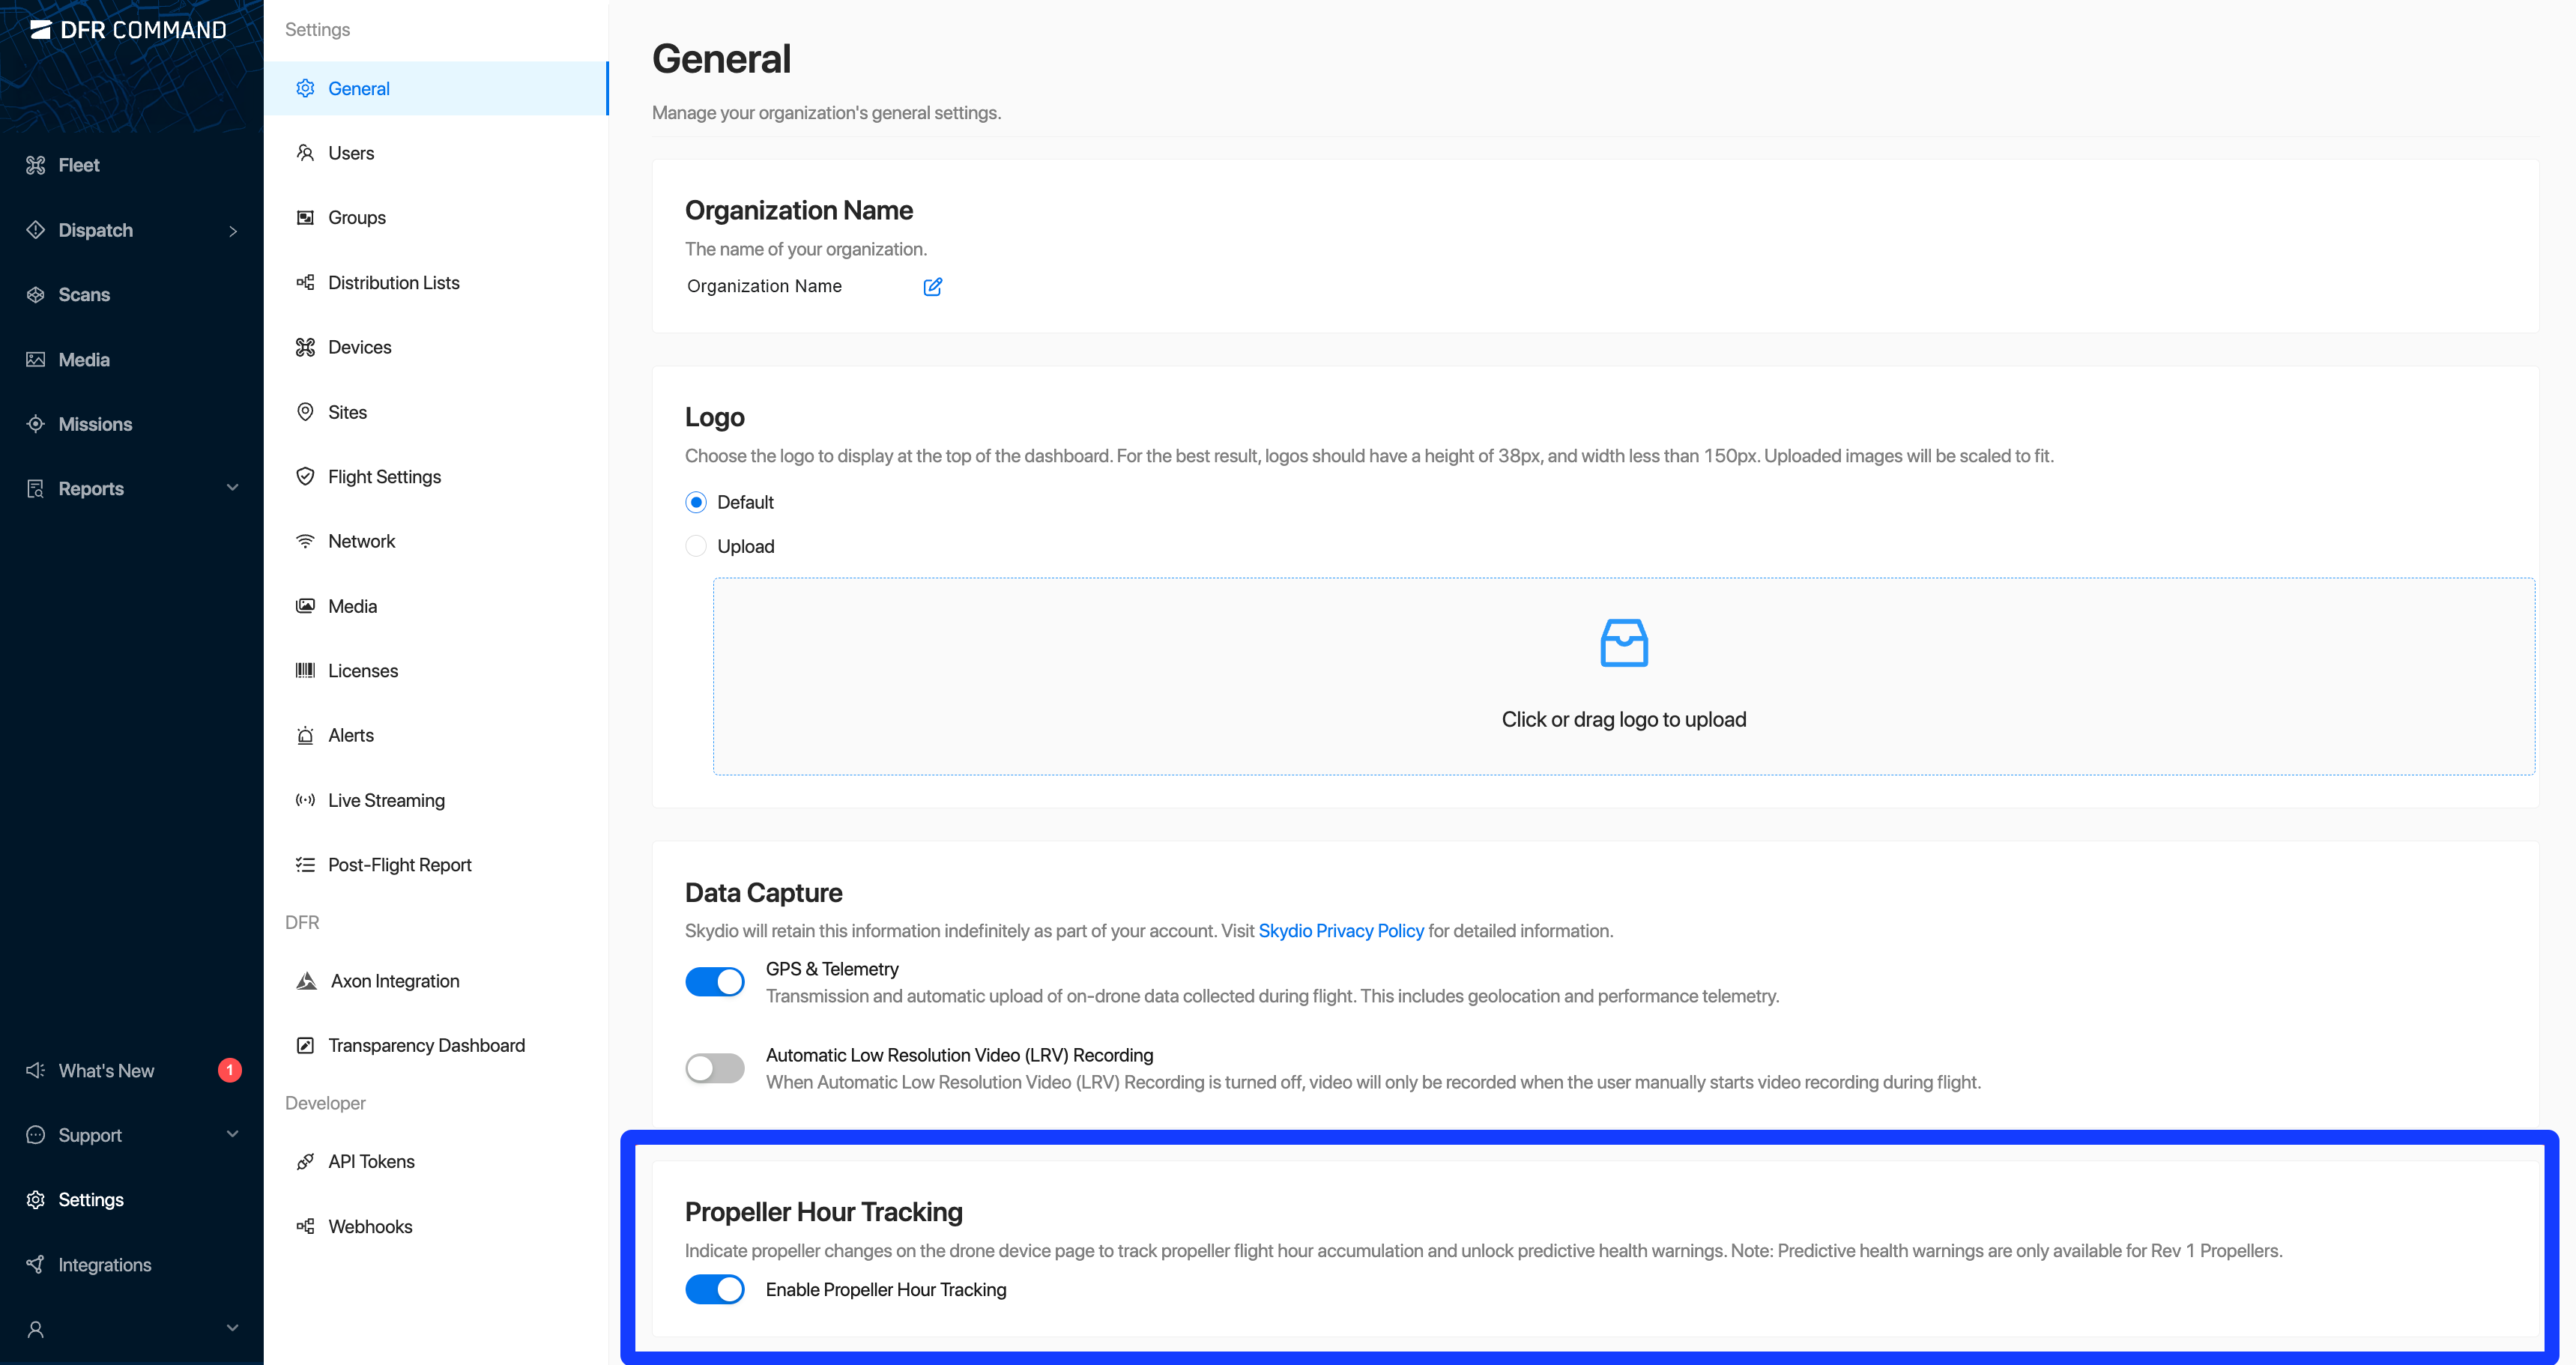The width and height of the screenshot is (2576, 1365).
Task: Click the inbox upload icon in the logo dropzone
Action: point(1623,643)
